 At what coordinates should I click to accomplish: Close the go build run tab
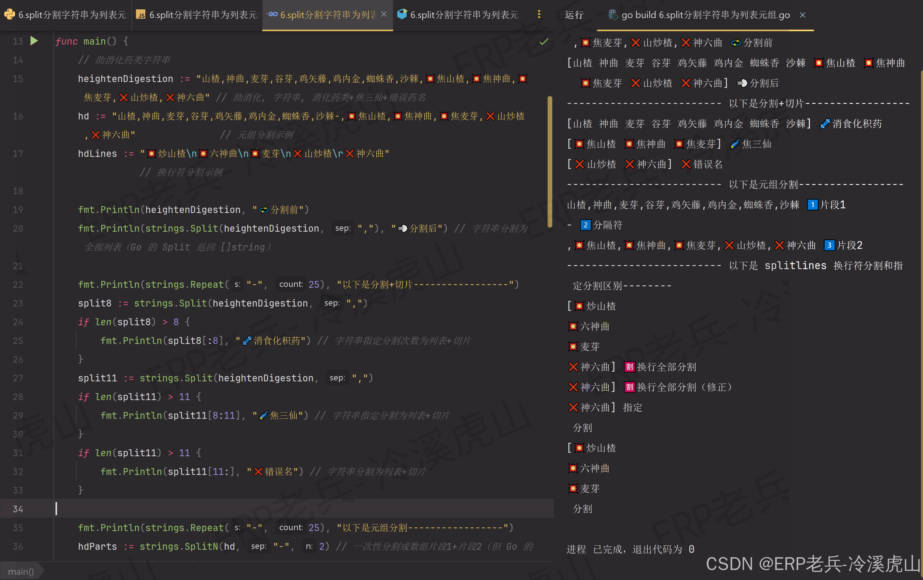click(x=802, y=15)
